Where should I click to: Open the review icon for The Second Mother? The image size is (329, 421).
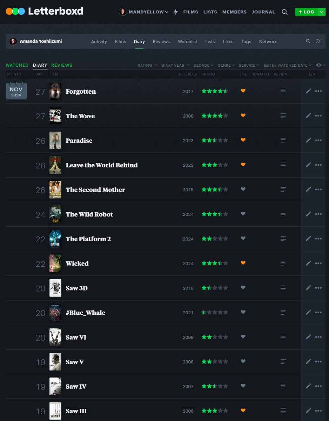point(283,189)
